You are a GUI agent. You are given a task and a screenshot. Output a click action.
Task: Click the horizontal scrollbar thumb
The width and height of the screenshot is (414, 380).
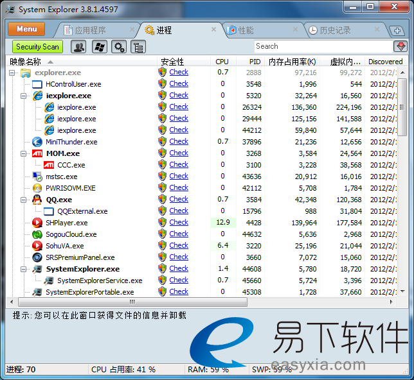pos(132,302)
